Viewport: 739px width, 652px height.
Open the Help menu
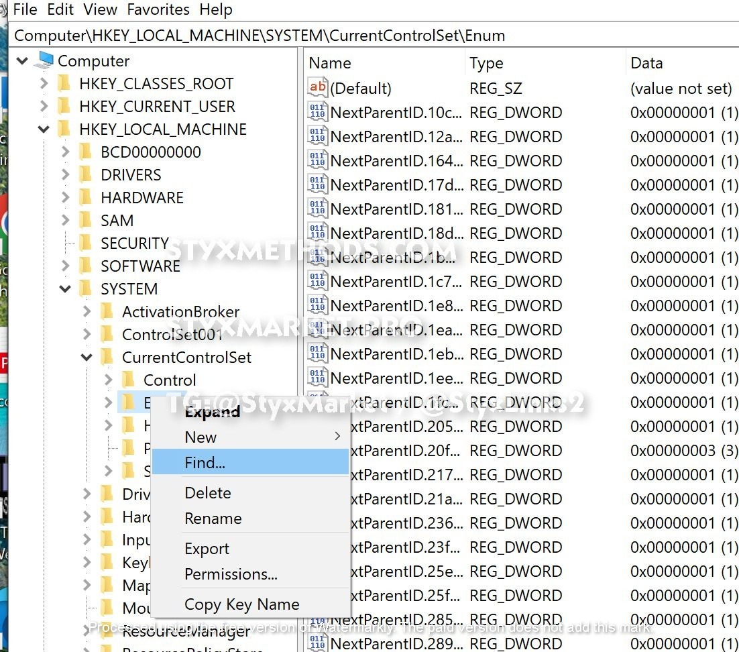pos(215,9)
